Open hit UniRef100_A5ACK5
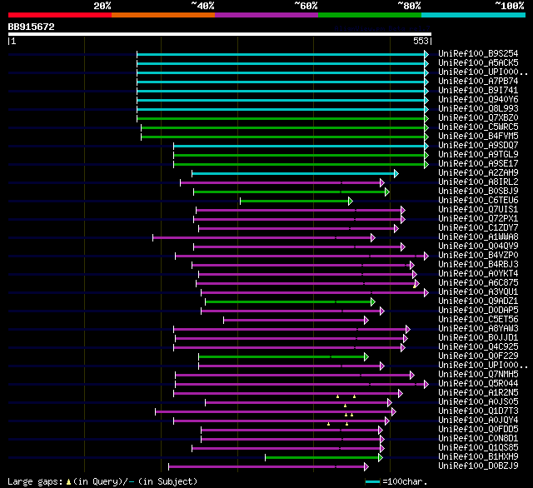 pos(478,62)
